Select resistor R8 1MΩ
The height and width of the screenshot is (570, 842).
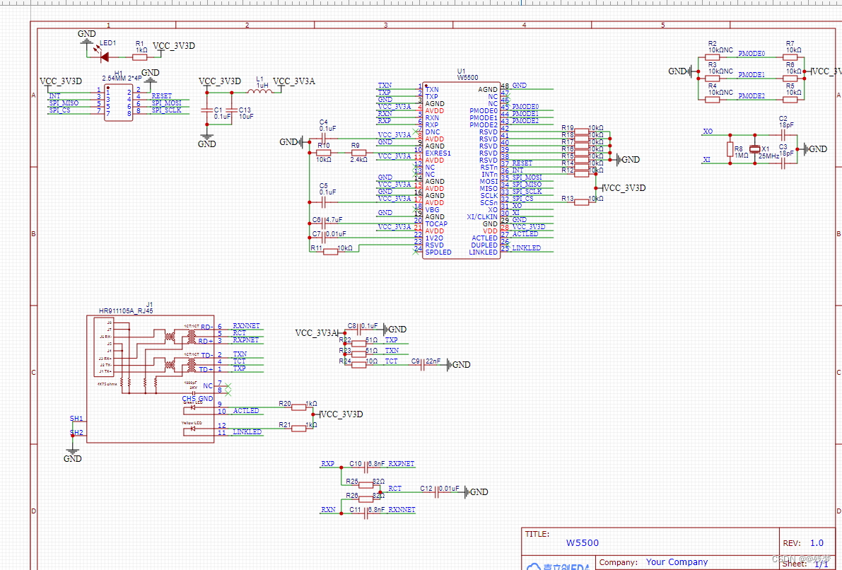click(x=730, y=149)
